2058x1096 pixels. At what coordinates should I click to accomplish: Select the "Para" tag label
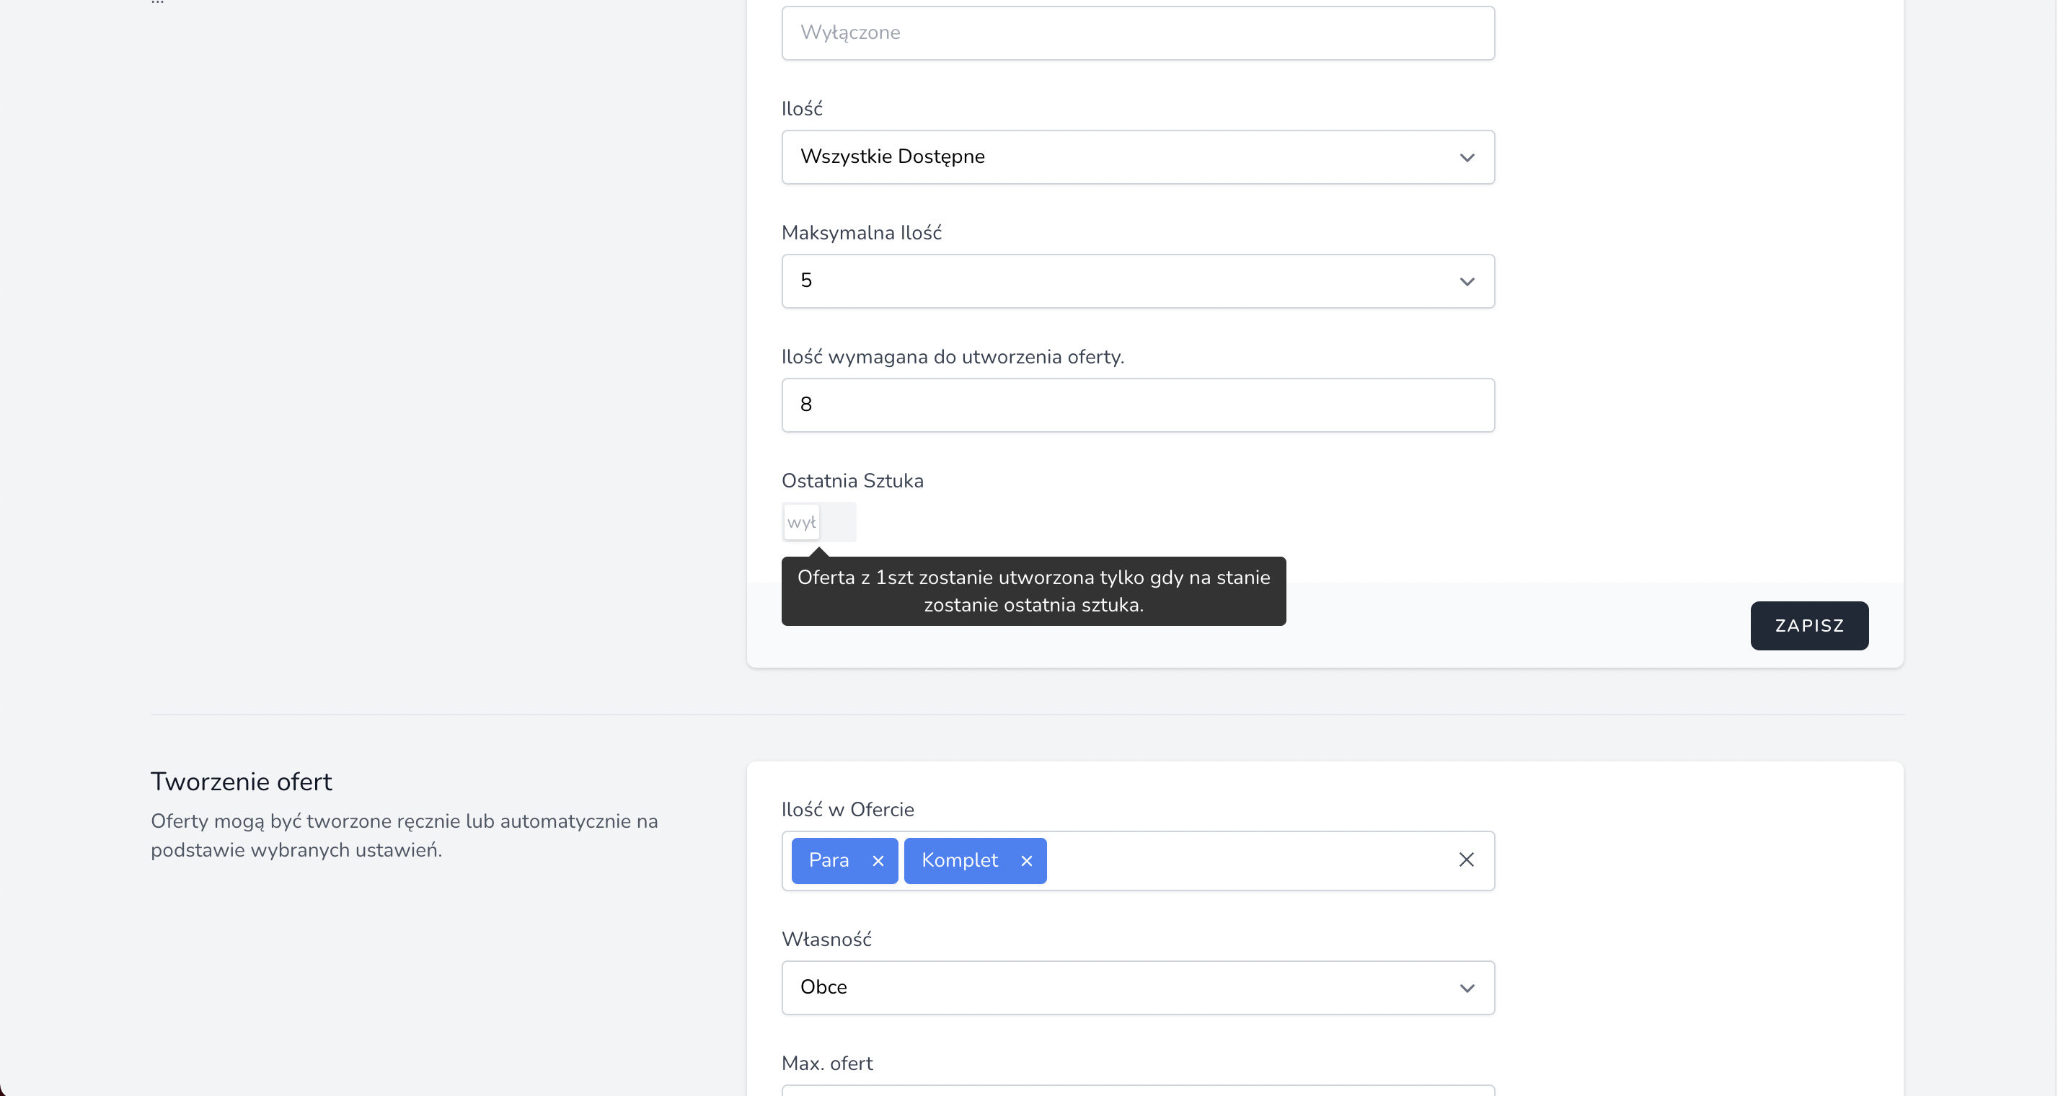tap(829, 860)
